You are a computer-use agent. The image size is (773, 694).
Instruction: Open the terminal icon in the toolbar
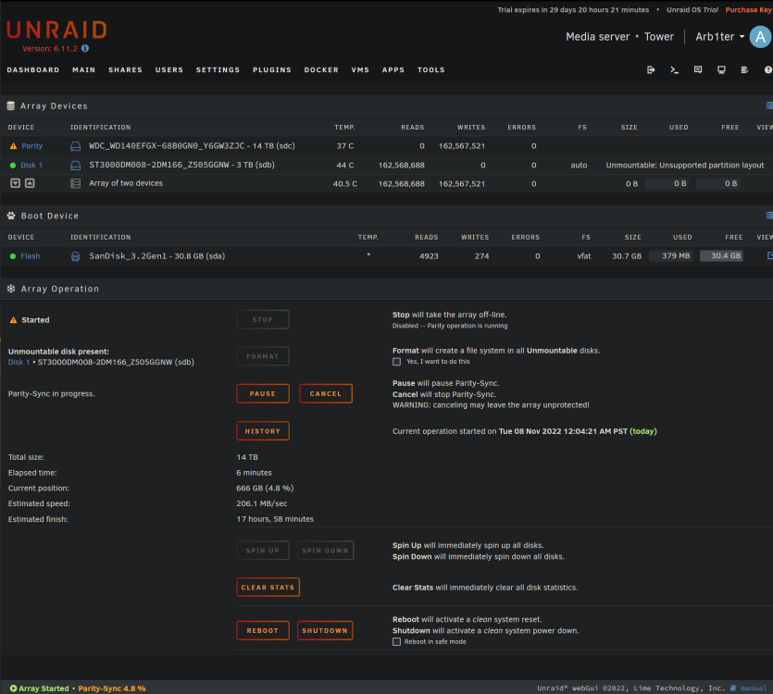(x=674, y=70)
